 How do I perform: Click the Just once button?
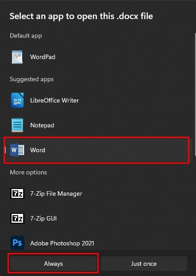pos(144,264)
